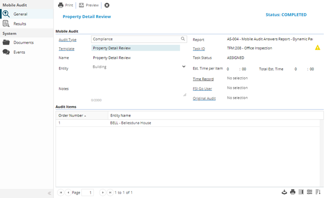The height and width of the screenshot is (198, 327).
Task: Click the General magnifier icon
Action: point(6,14)
